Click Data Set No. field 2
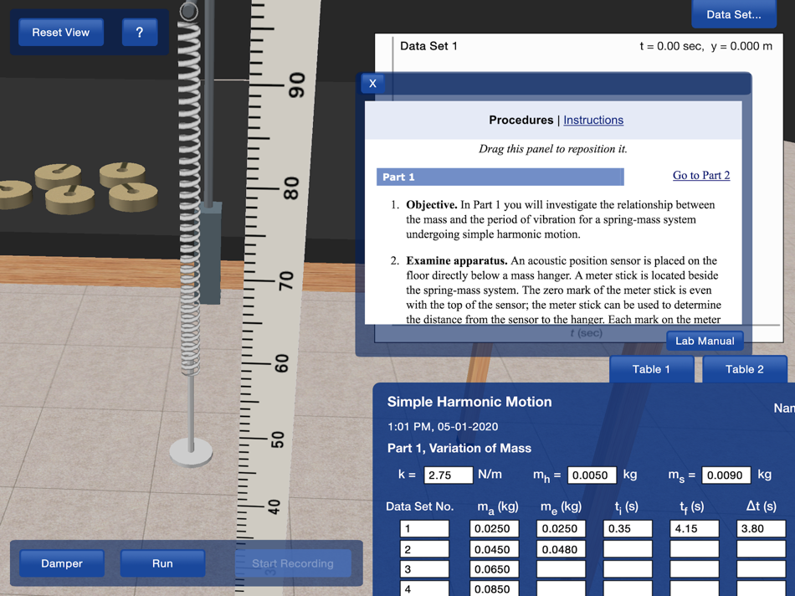 coord(424,549)
